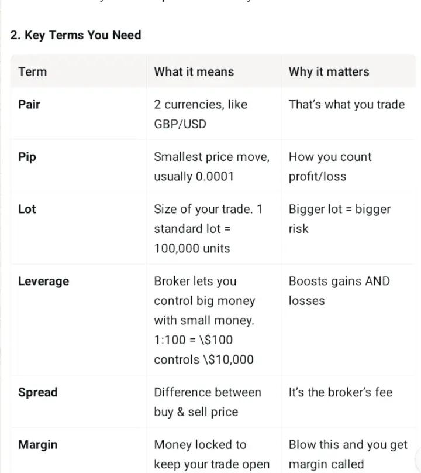Click the 'What it means' column header

(194, 72)
